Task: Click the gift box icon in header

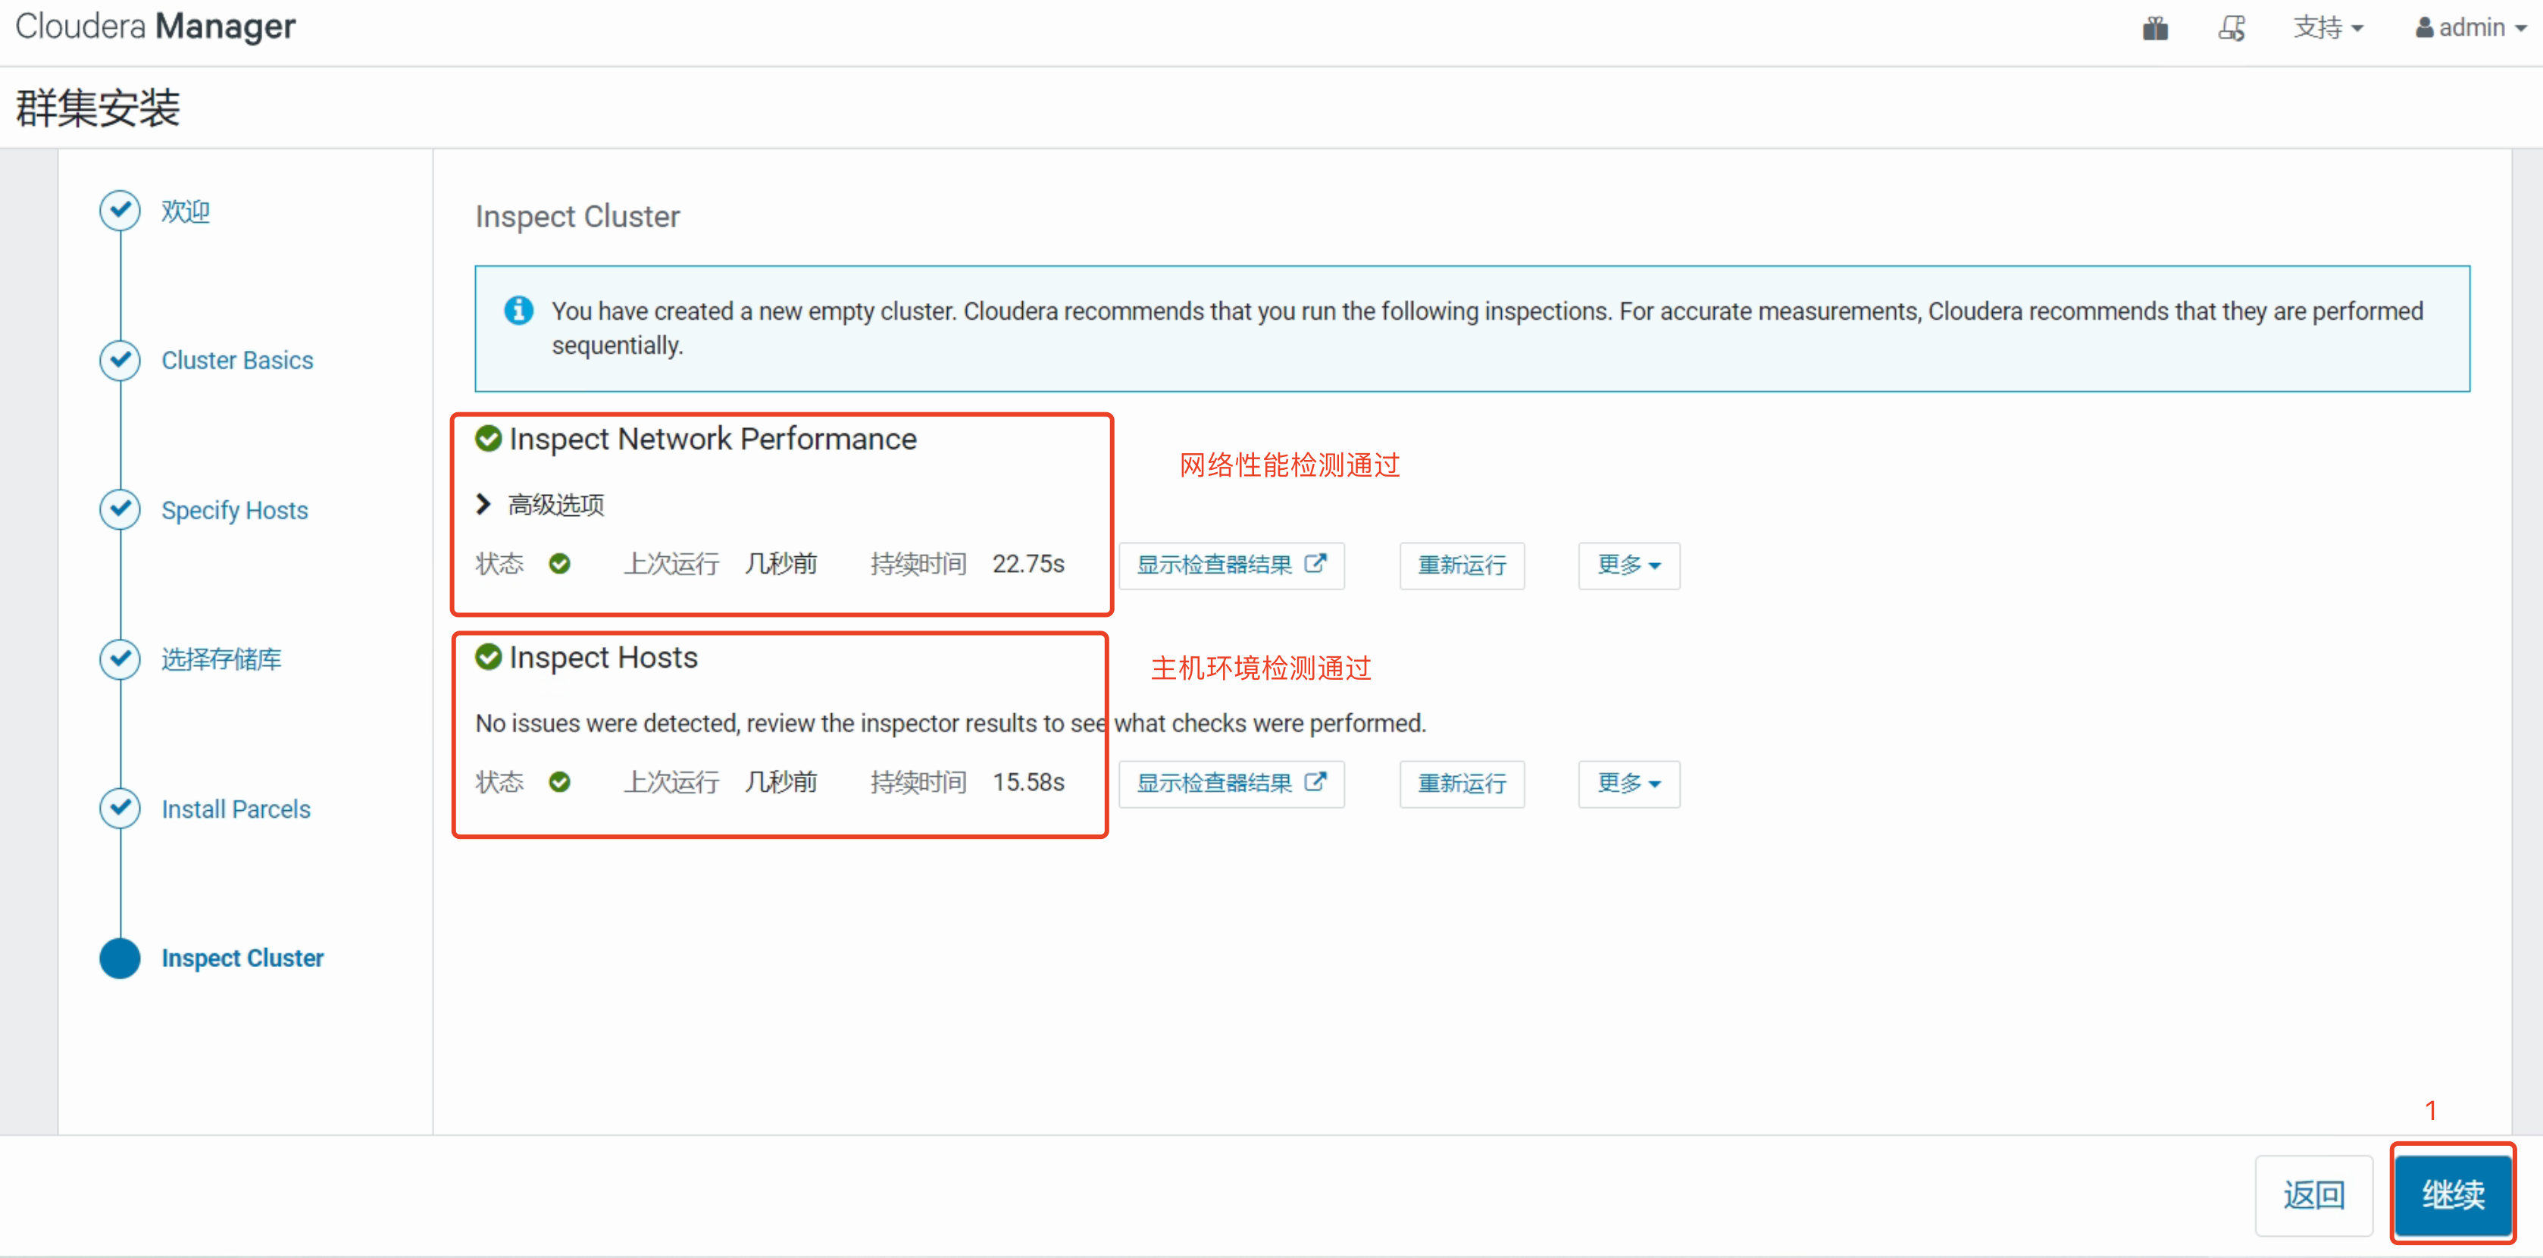Action: click(2155, 27)
